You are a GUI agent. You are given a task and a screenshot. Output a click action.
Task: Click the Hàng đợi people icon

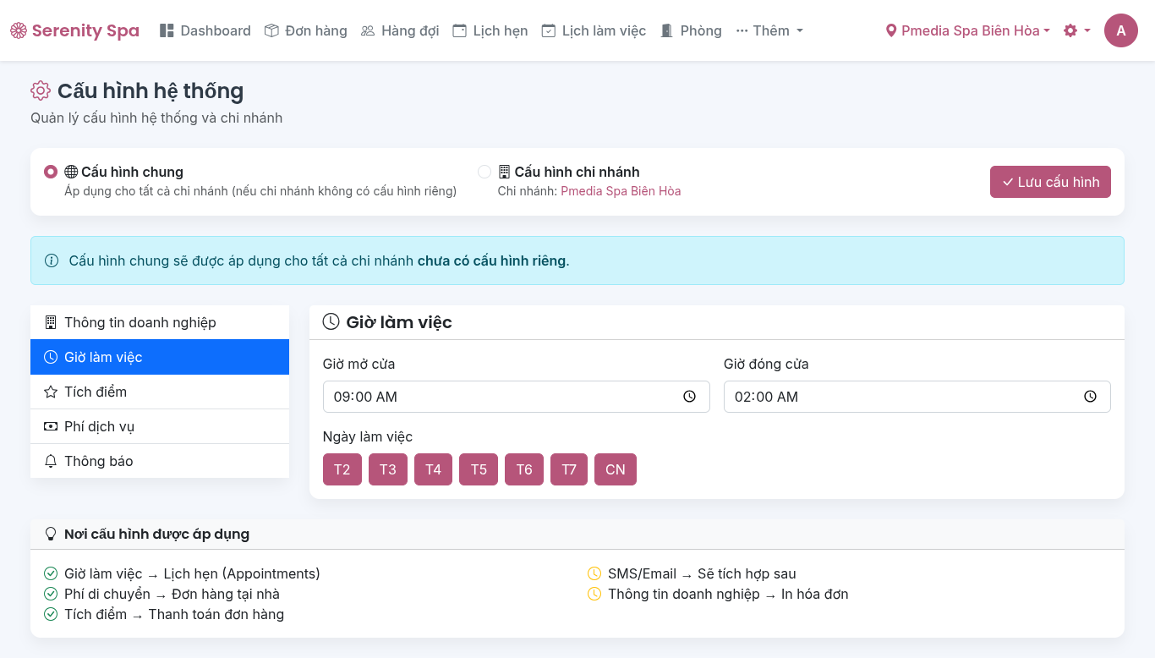(x=368, y=30)
